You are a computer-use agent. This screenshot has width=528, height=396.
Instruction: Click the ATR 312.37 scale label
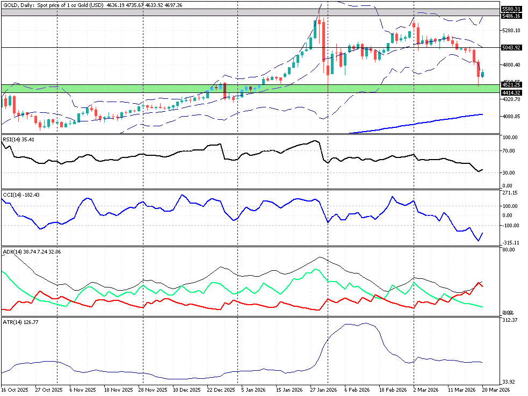pyautogui.click(x=509, y=320)
